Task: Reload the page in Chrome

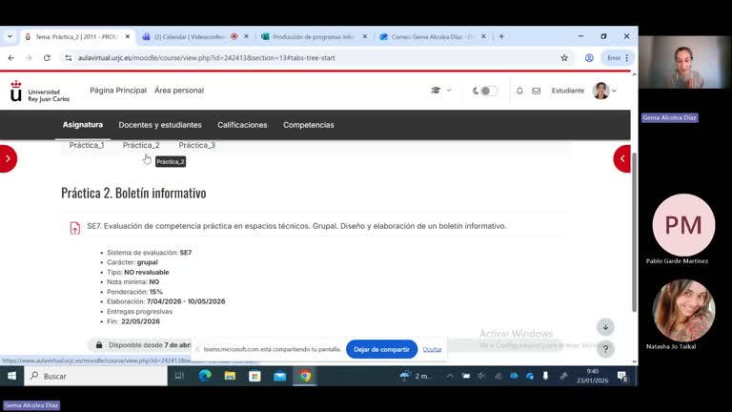Action: point(47,57)
